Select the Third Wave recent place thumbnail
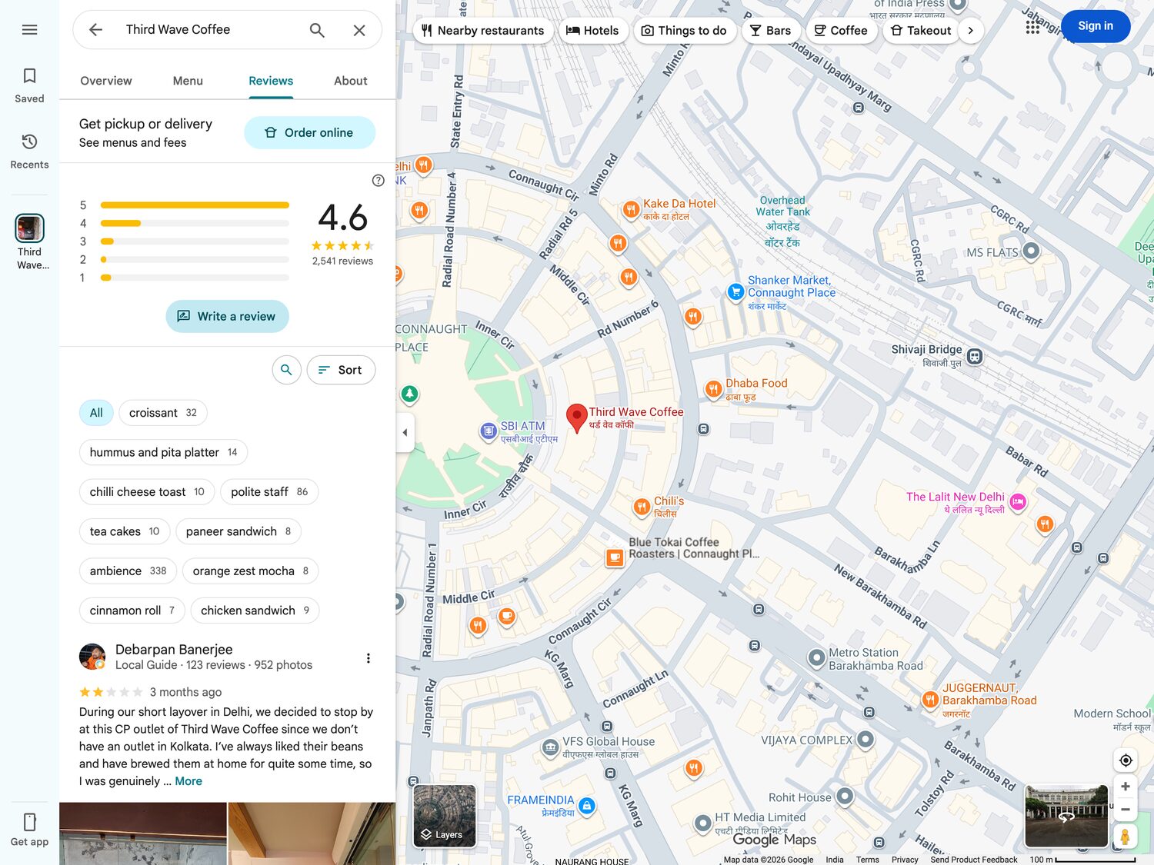Screen dimensions: 1154x865 [x=29, y=228]
